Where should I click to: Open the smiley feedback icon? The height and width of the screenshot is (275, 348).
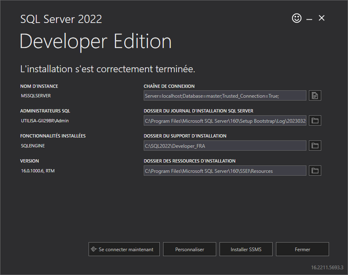297,18
